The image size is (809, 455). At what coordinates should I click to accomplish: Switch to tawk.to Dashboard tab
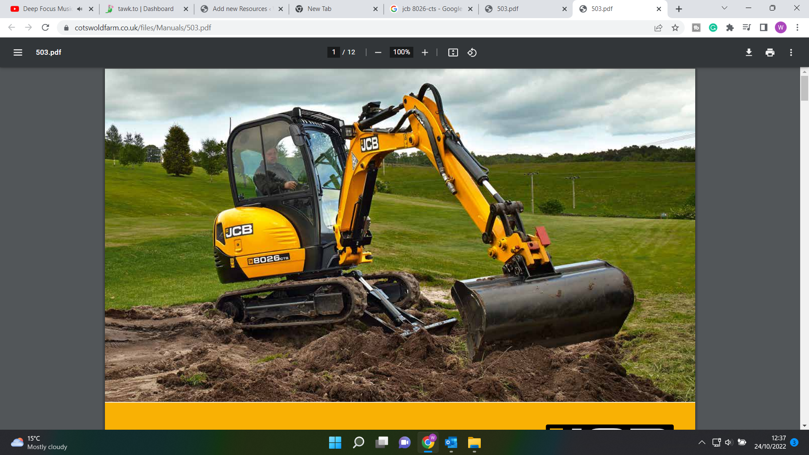(x=145, y=9)
